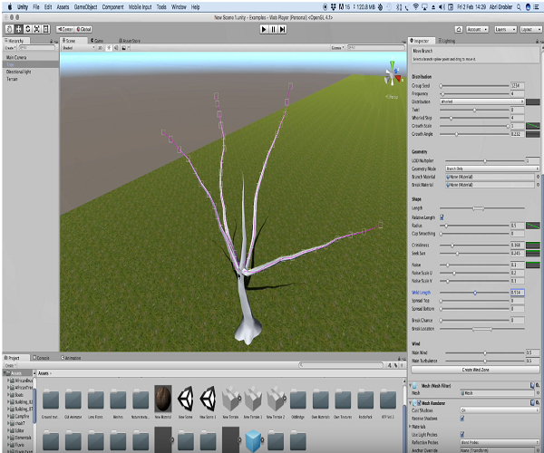The width and height of the screenshot is (544, 453).
Task: Open Dropbox menu bar icon
Action: pyautogui.click(x=333, y=6)
